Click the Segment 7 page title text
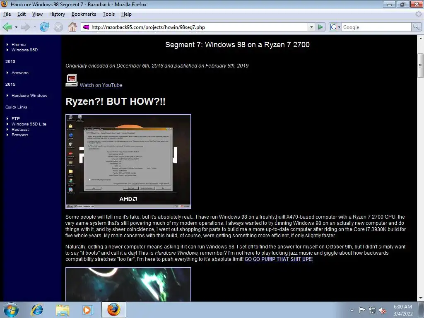Screen dimensions: 424x318 pyautogui.click(x=237, y=45)
